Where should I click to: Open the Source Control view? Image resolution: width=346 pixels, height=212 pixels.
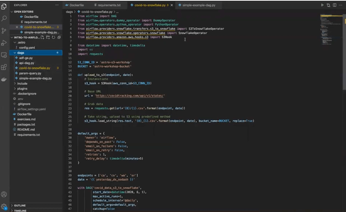[4, 31]
